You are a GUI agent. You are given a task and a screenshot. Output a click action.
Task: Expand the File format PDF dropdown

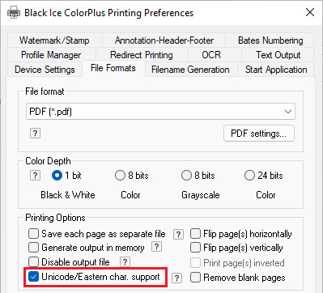(x=160, y=111)
